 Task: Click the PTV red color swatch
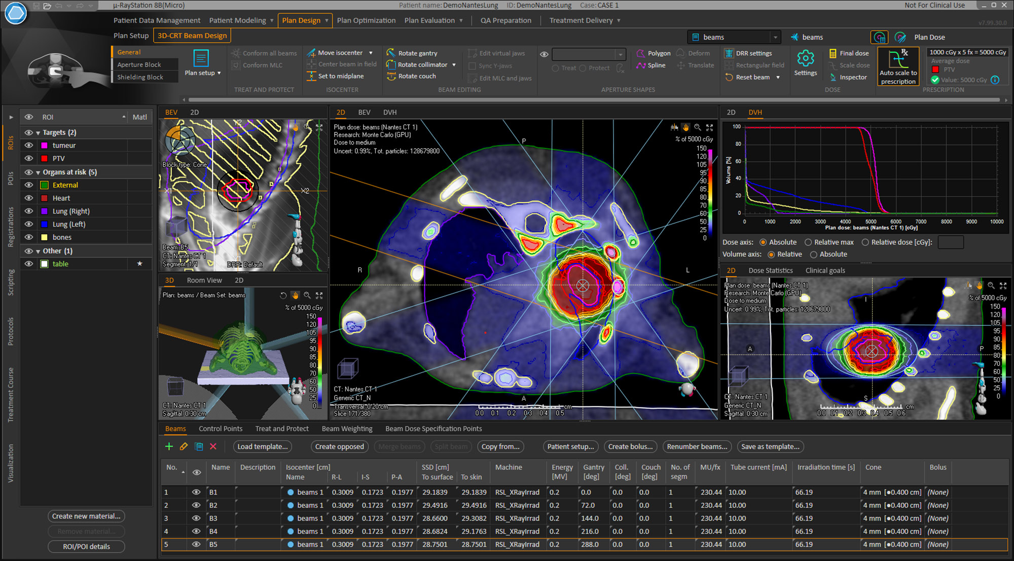coord(45,159)
